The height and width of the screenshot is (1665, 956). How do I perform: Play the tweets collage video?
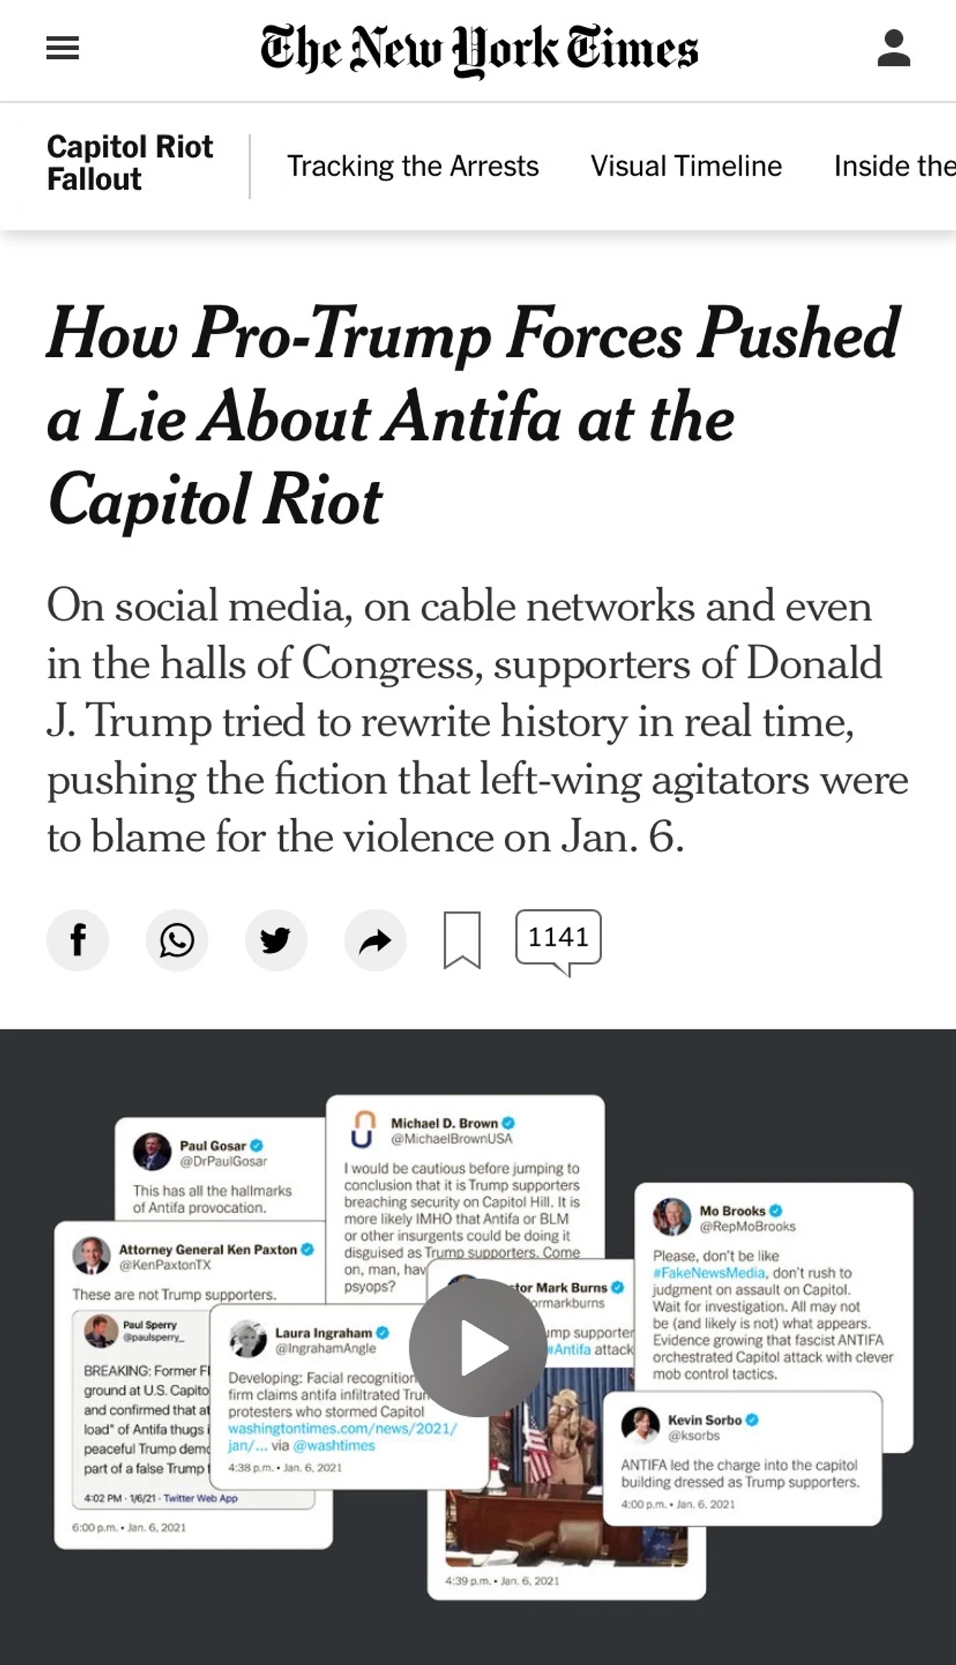[x=478, y=1348]
